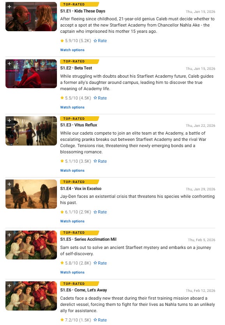Rate the Beta Test episode

coord(100,98)
